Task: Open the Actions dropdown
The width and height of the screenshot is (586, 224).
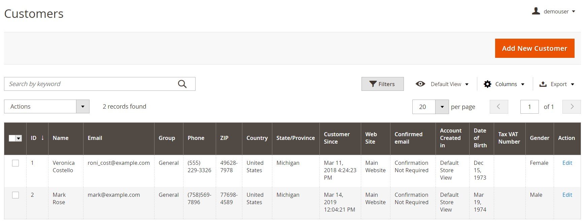Action: click(x=47, y=107)
